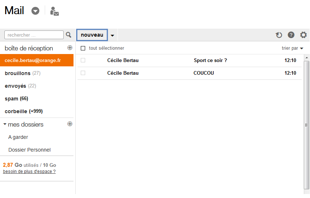
Task: Open the A garder folder
Action: point(18,137)
